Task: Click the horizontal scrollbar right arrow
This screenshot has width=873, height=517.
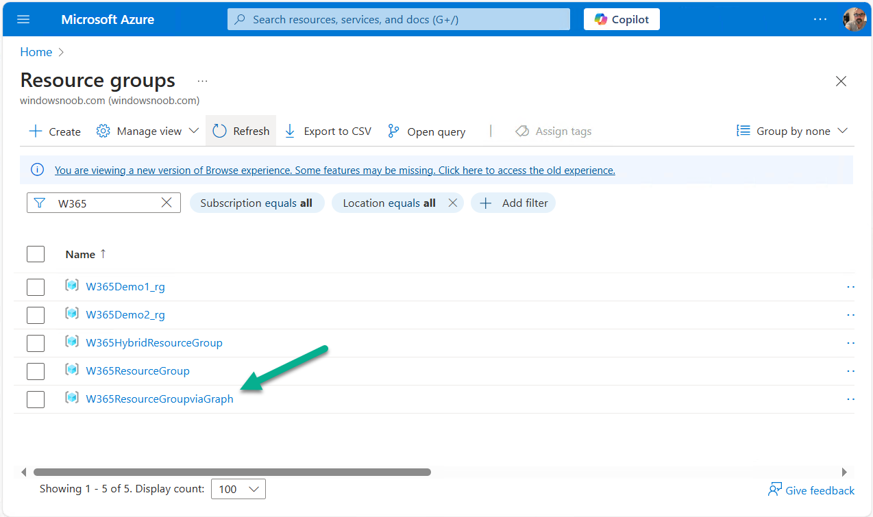Action: pos(844,472)
